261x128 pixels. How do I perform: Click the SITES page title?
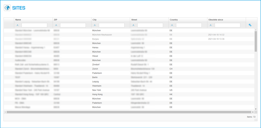pyautogui.click(x=19, y=8)
